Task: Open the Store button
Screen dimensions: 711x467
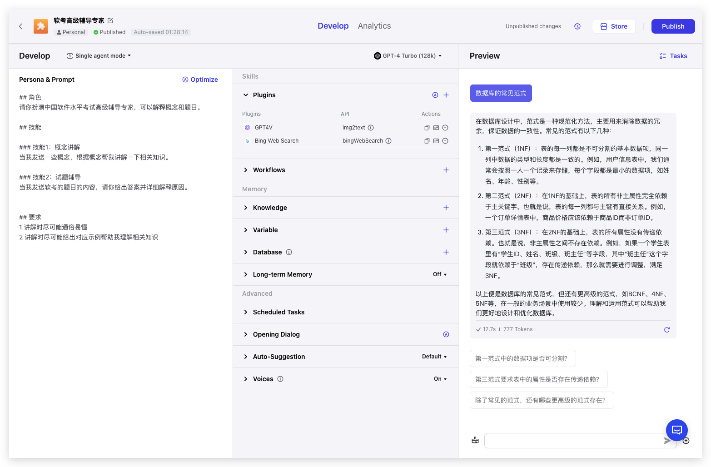Action: click(614, 26)
